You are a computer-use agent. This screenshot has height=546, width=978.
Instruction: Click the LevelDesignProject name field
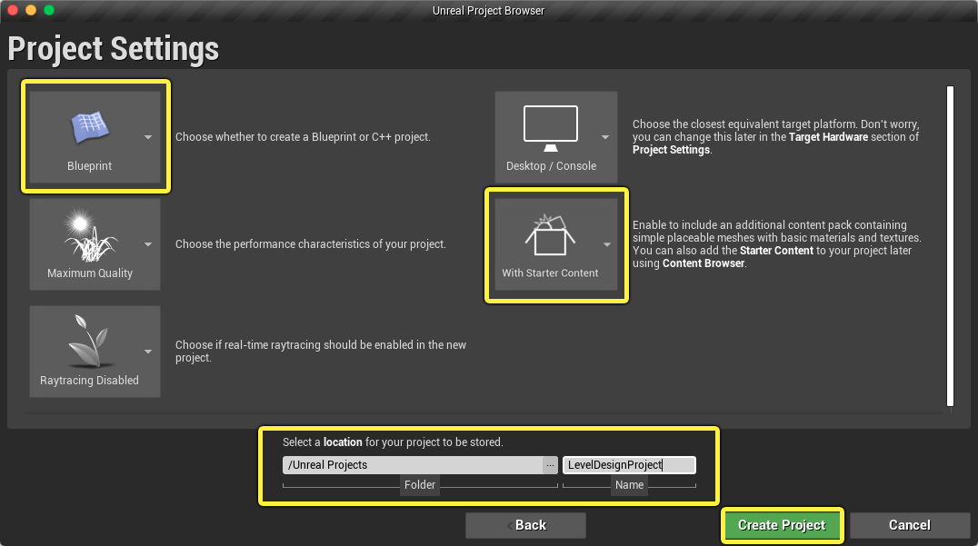point(629,465)
